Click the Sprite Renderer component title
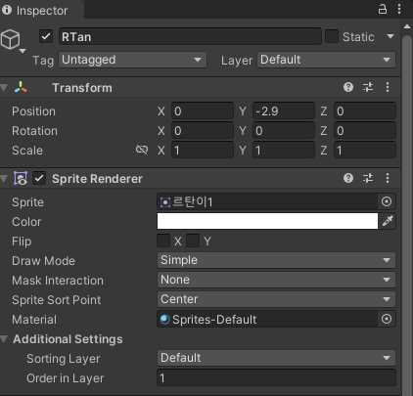This screenshot has width=413, height=396. (97, 179)
